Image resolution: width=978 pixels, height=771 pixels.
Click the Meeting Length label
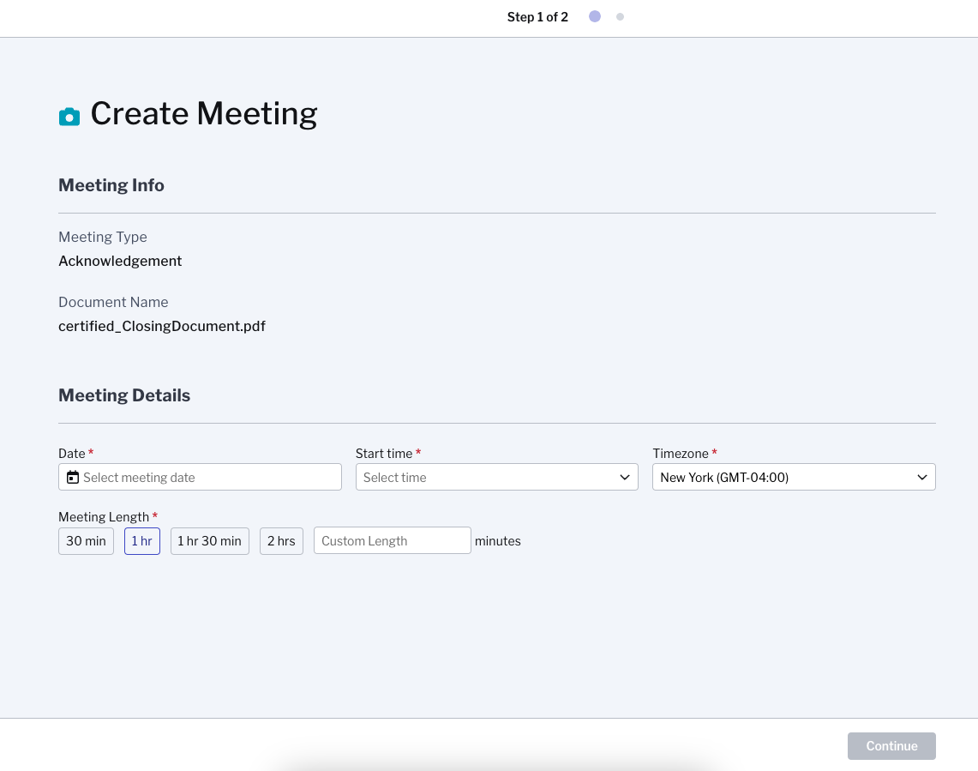pos(104,517)
